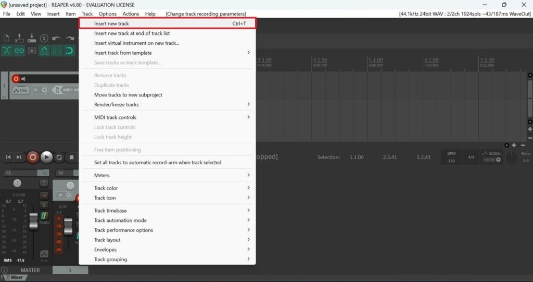The width and height of the screenshot is (533, 282).
Task: Mute the master track M button
Action: click(x=44, y=195)
